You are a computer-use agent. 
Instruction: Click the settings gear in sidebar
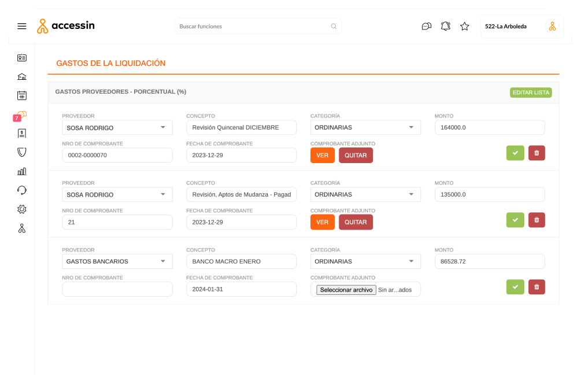click(x=22, y=209)
